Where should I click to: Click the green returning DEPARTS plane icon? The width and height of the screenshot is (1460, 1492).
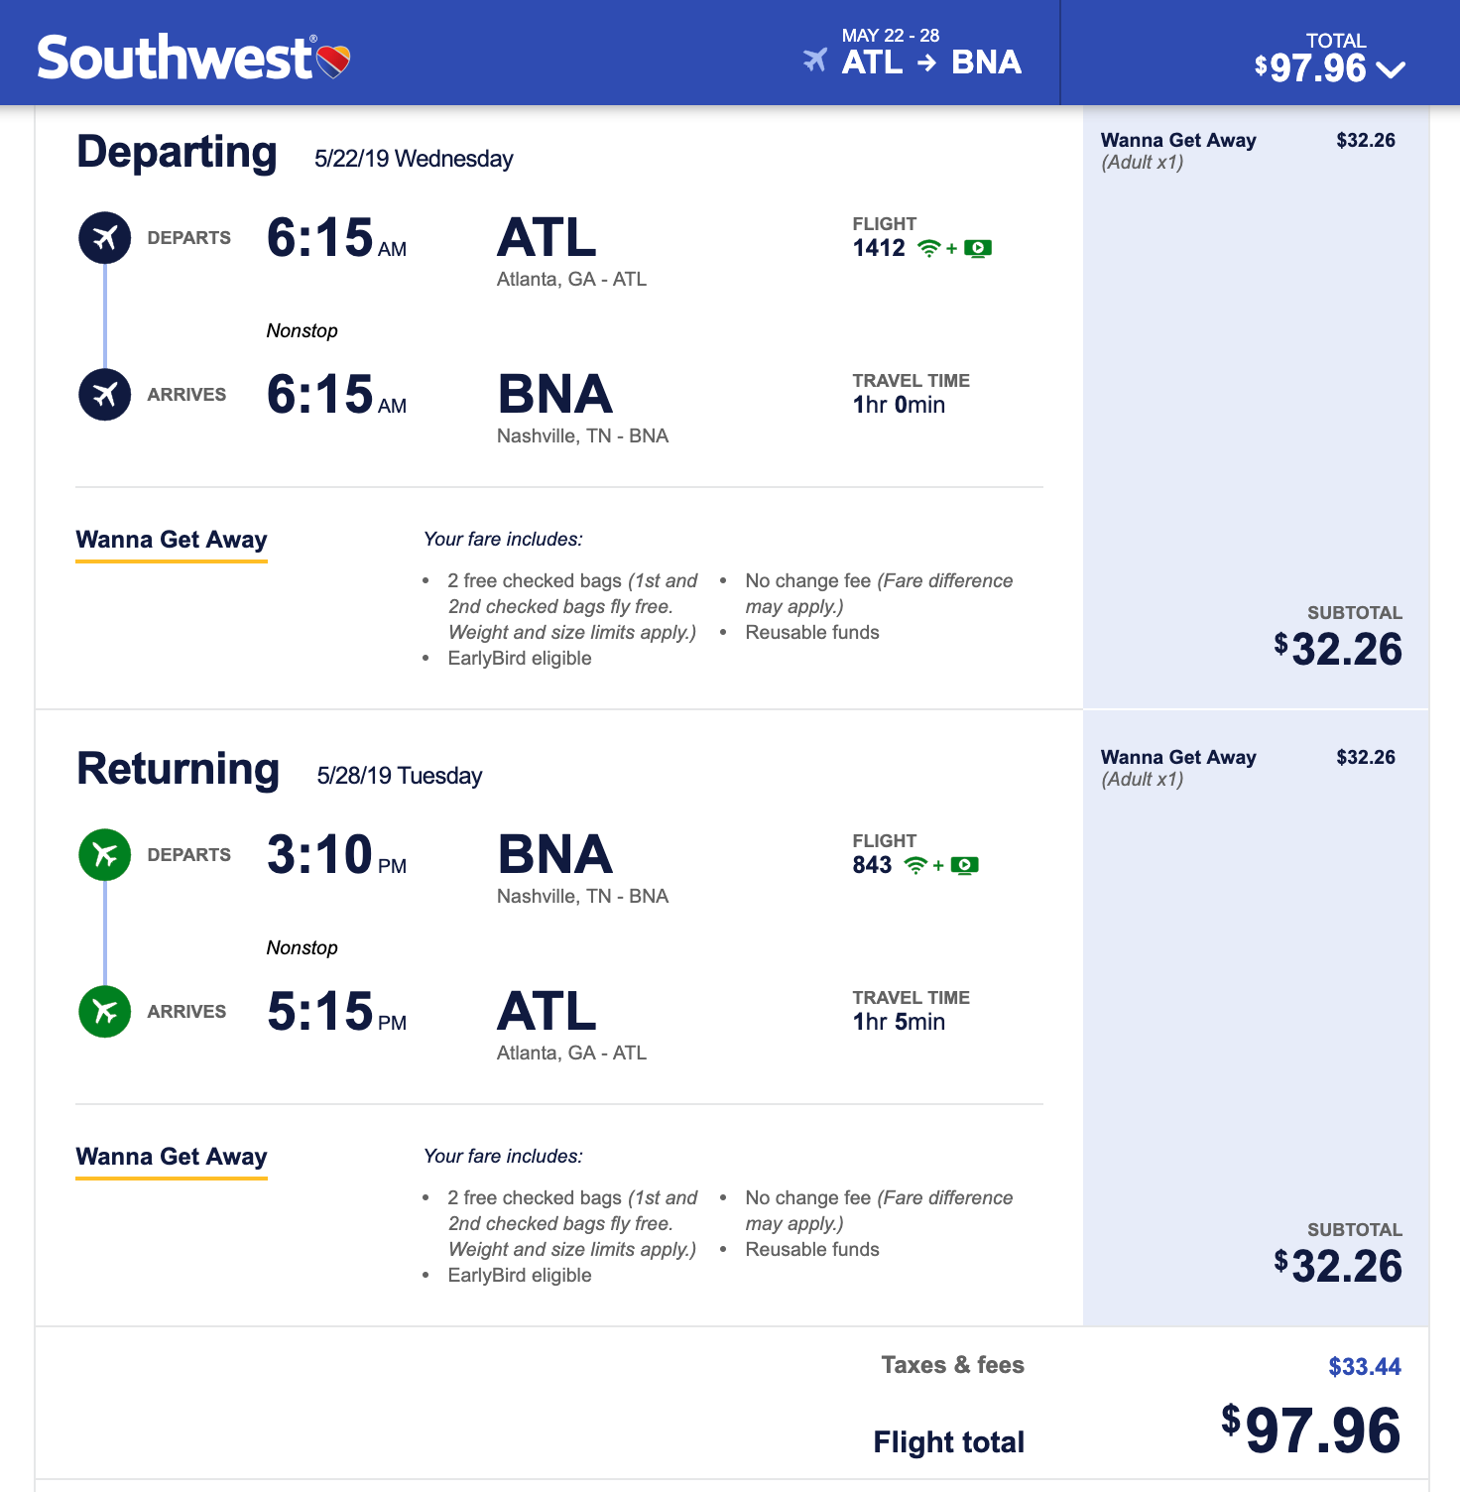tap(105, 855)
